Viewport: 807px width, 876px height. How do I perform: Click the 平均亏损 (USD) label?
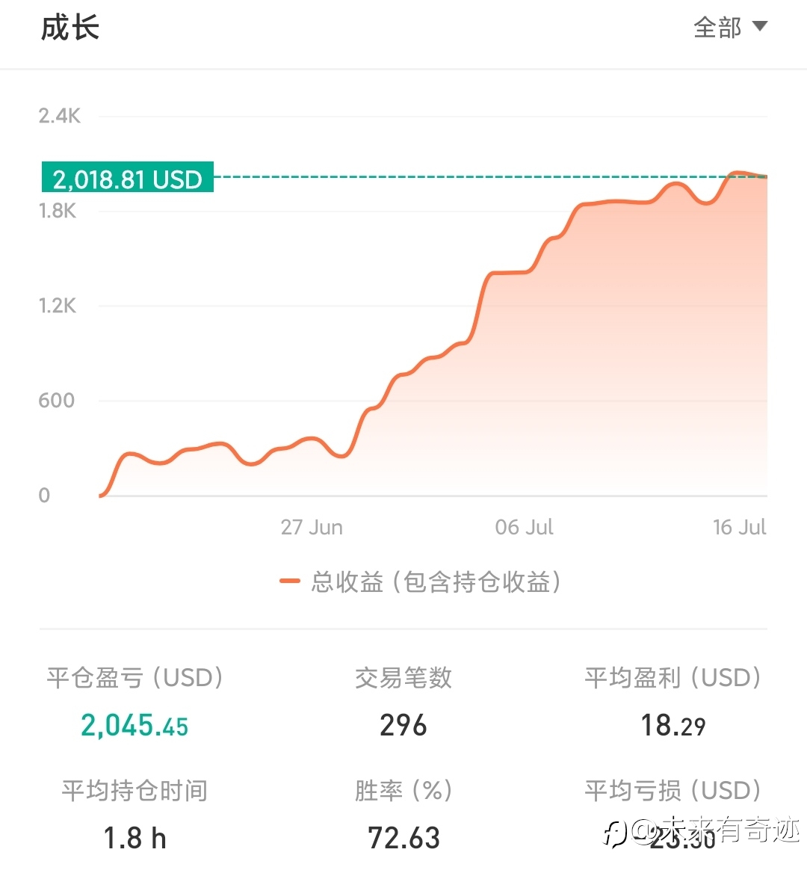[673, 790]
